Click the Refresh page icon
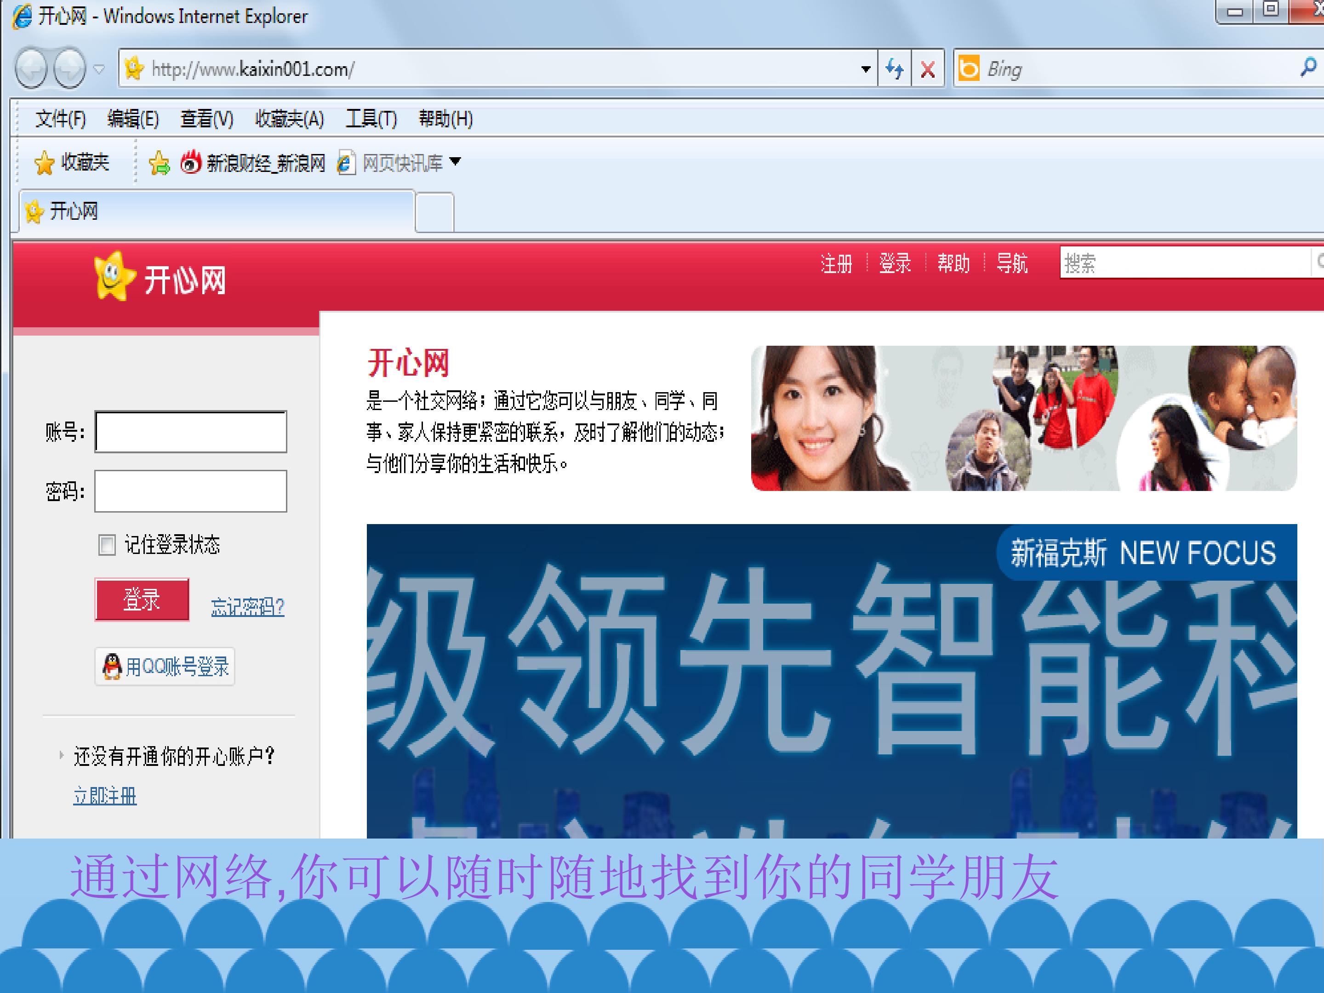Image resolution: width=1324 pixels, height=993 pixels. [x=895, y=69]
